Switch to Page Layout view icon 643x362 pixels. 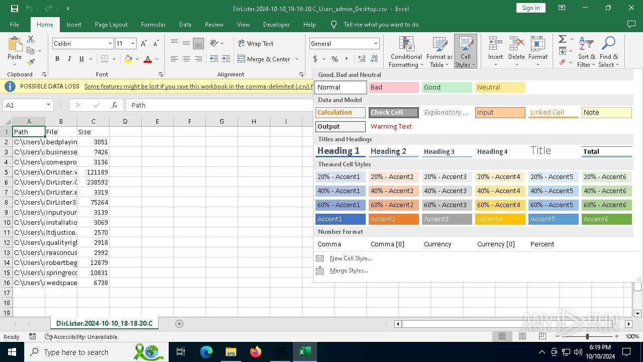[522, 336]
